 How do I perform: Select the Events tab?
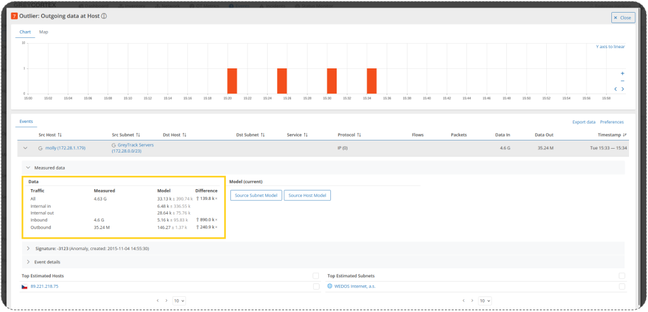click(x=26, y=121)
